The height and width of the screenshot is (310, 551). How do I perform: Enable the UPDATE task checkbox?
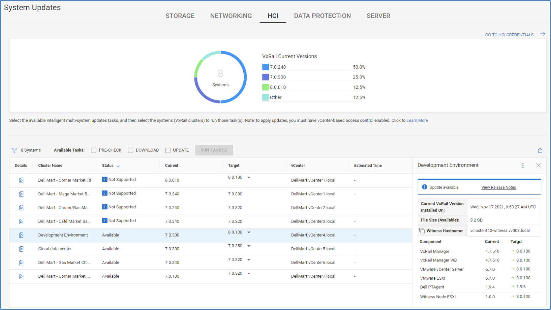pos(168,150)
